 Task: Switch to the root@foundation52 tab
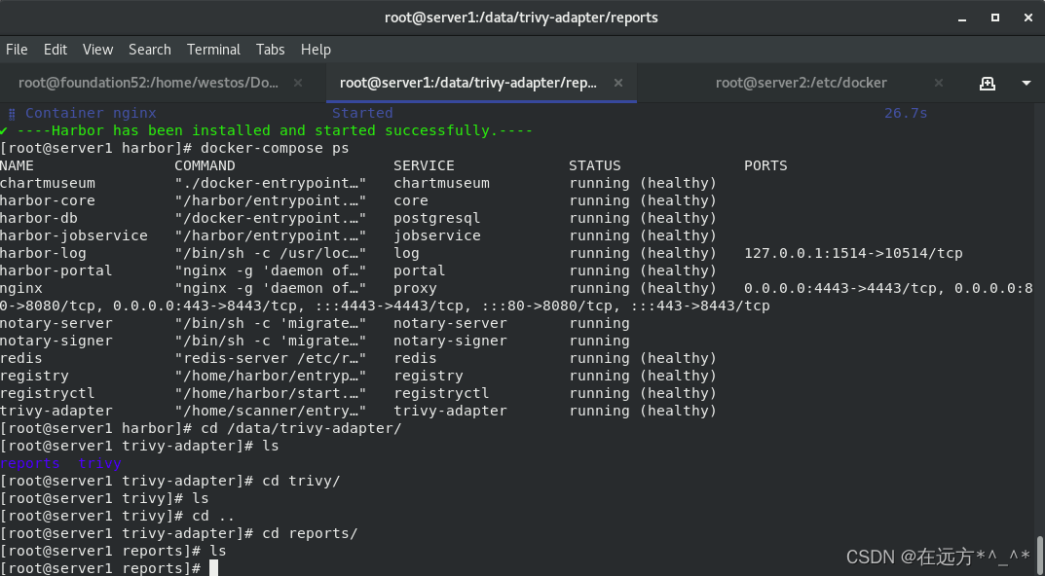(x=149, y=83)
